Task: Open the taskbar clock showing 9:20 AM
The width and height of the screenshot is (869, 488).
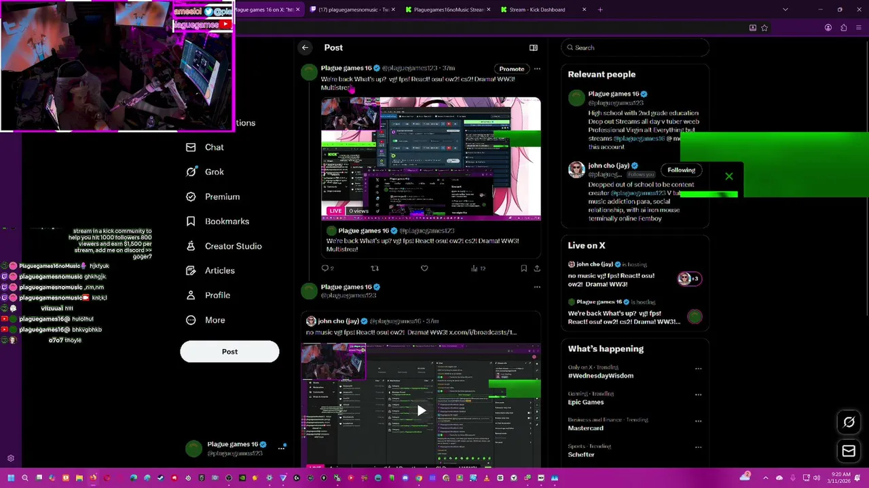Action: 840,478
